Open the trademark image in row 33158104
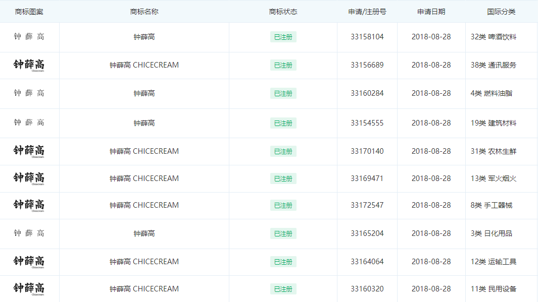Screen dimensions: 538x302 point(29,37)
